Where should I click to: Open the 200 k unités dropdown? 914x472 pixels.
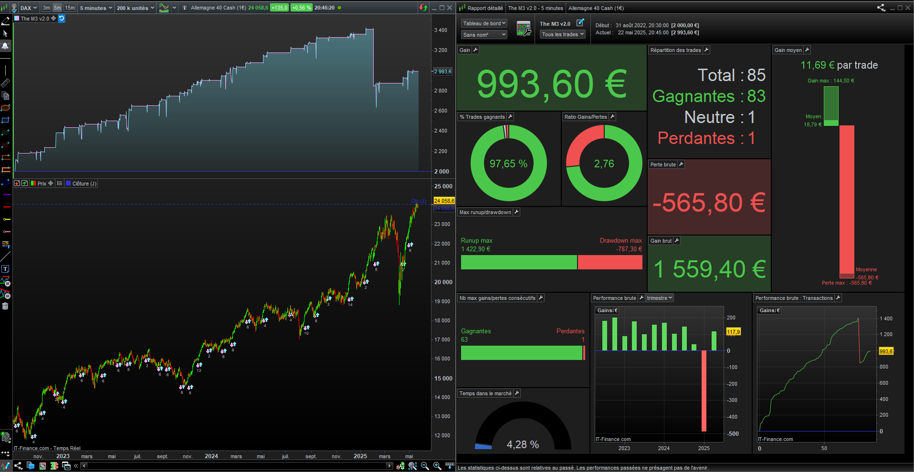point(136,8)
